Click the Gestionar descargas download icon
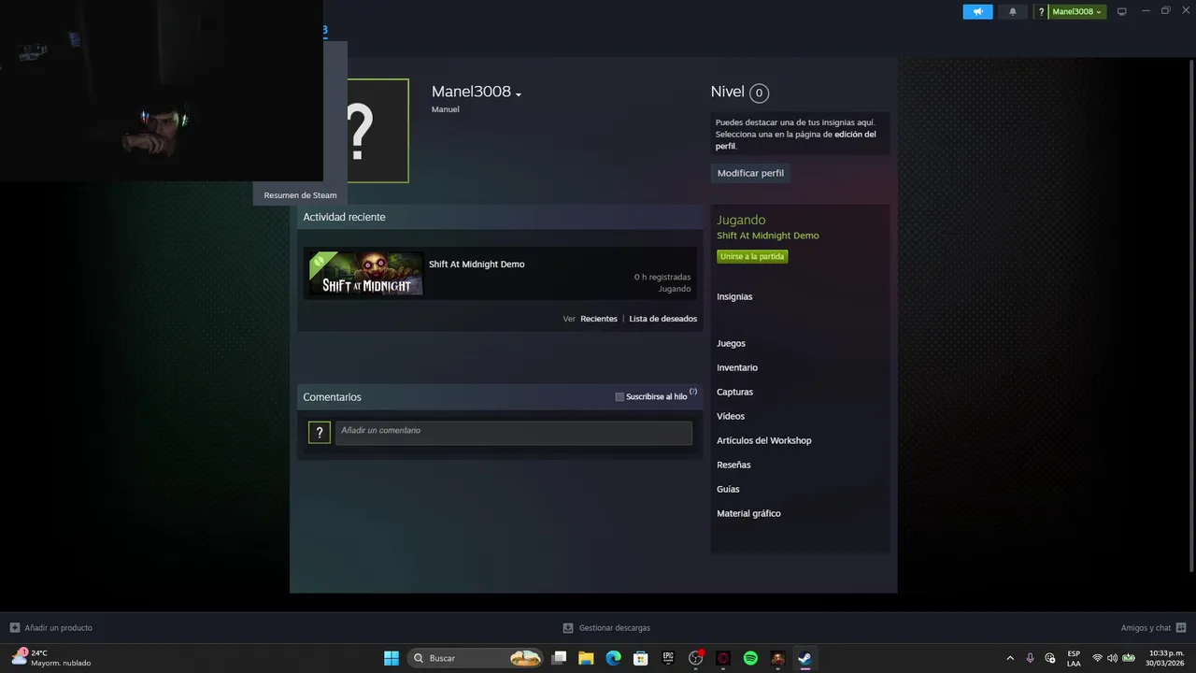Image resolution: width=1196 pixels, height=673 pixels. pos(568,628)
